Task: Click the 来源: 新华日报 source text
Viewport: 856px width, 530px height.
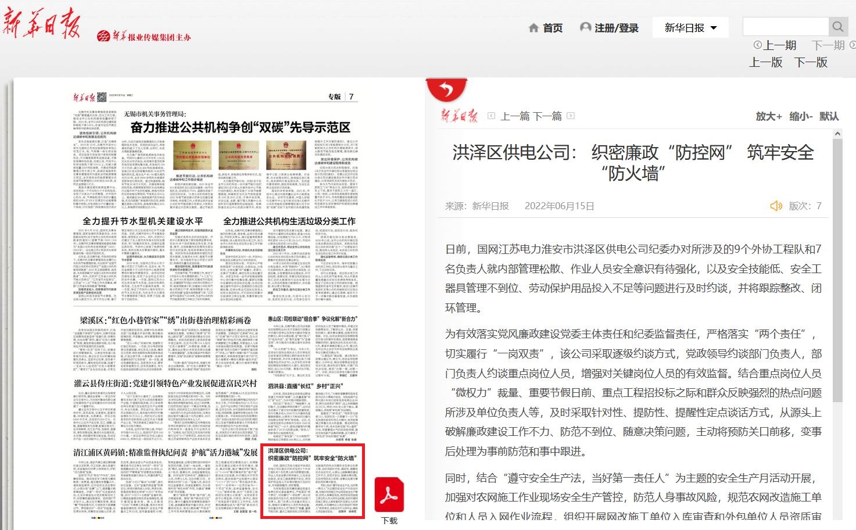Action: [477, 206]
